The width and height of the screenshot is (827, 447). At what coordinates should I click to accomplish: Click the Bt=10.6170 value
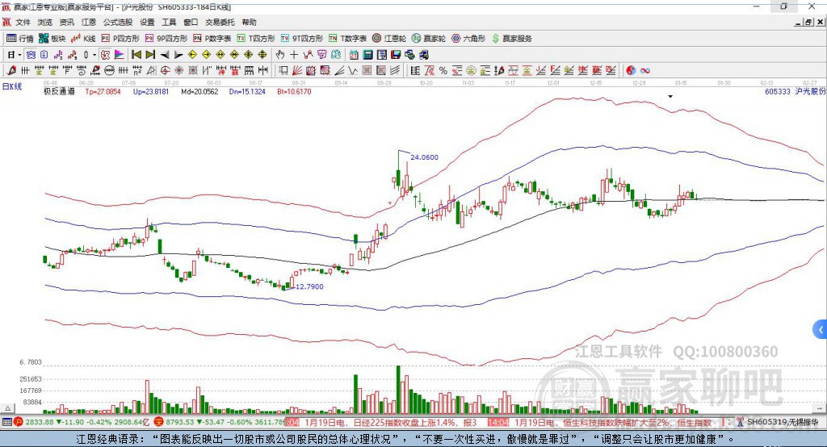tap(294, 91)
